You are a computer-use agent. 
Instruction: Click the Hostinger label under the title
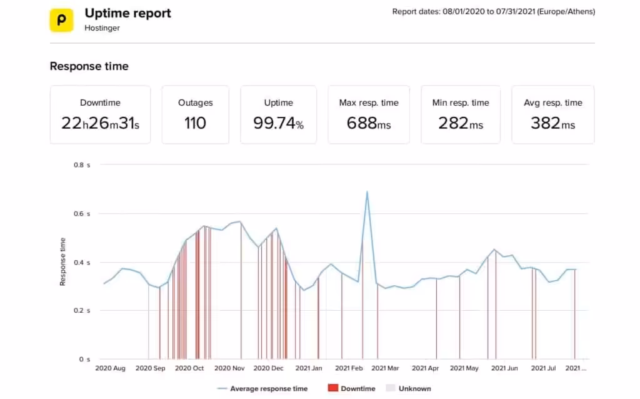[x=102, y=28]
